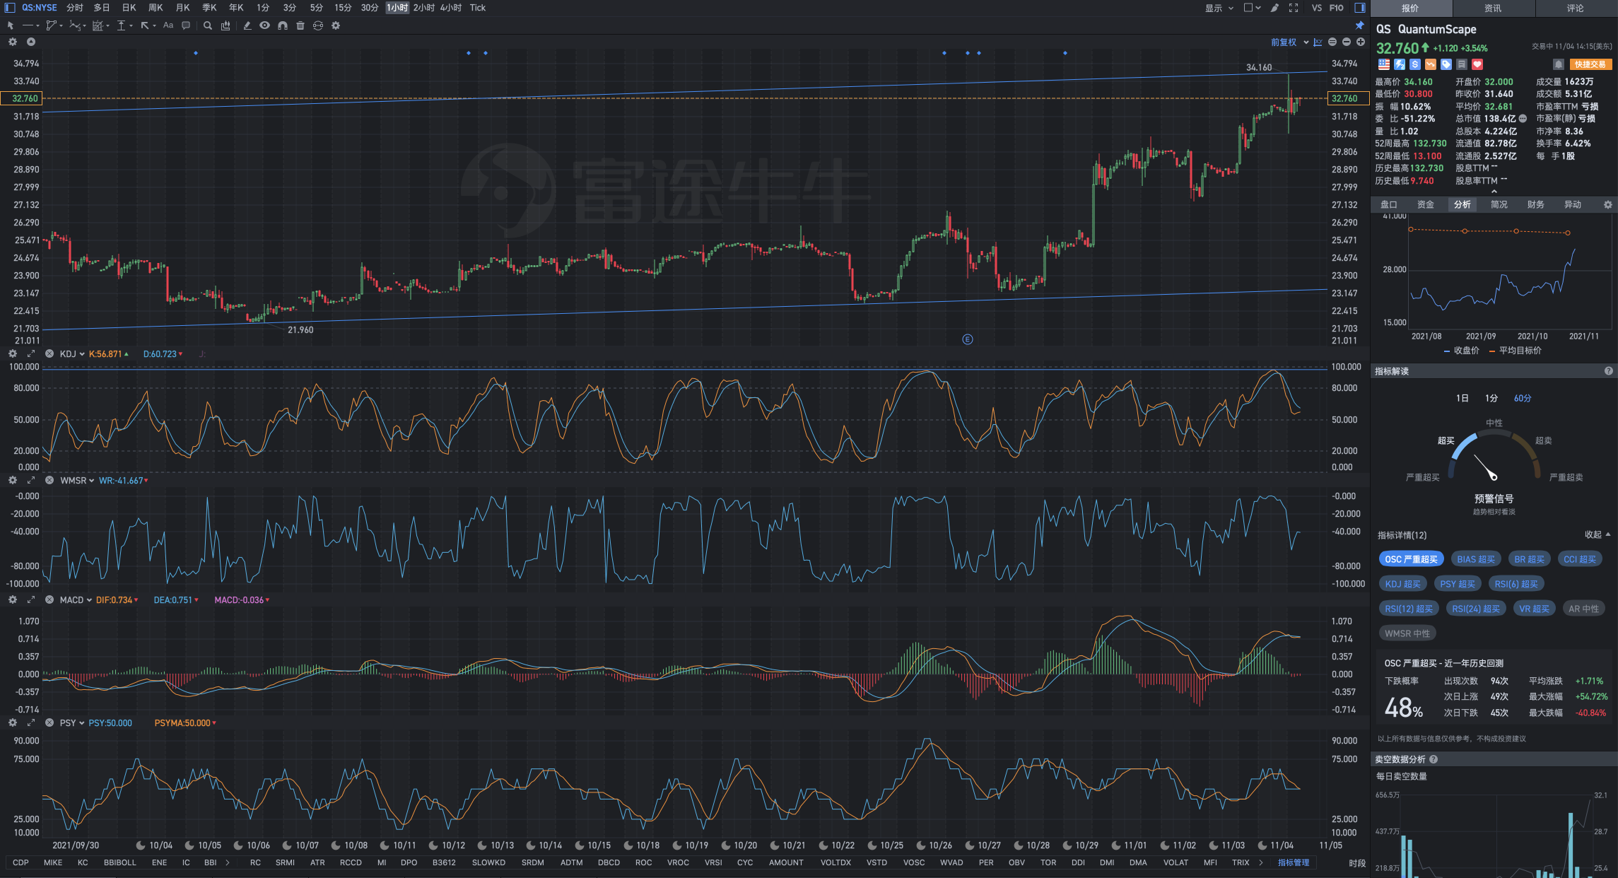Switch to the 4小时 chart period
This screenshot has height=878, width=1618.
[x=451, y=8]
